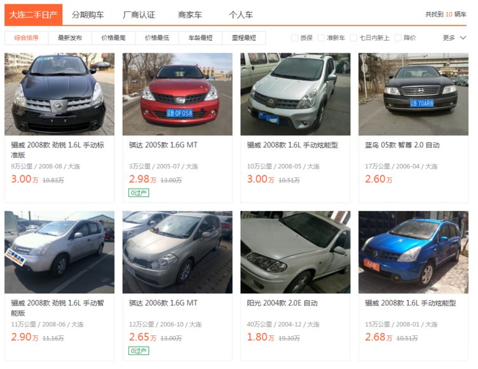Switch to the 分期购车 tab
This screenshot has width=478, height=369.
click(x=88, y=15)
